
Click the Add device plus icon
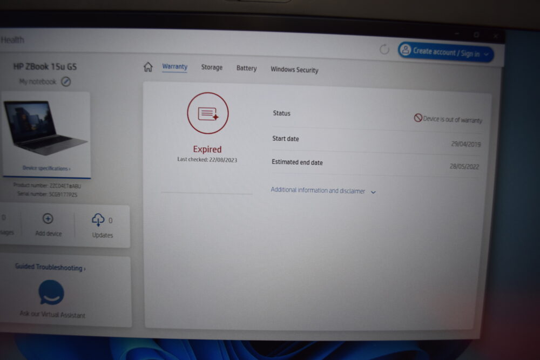click(48, 219)
